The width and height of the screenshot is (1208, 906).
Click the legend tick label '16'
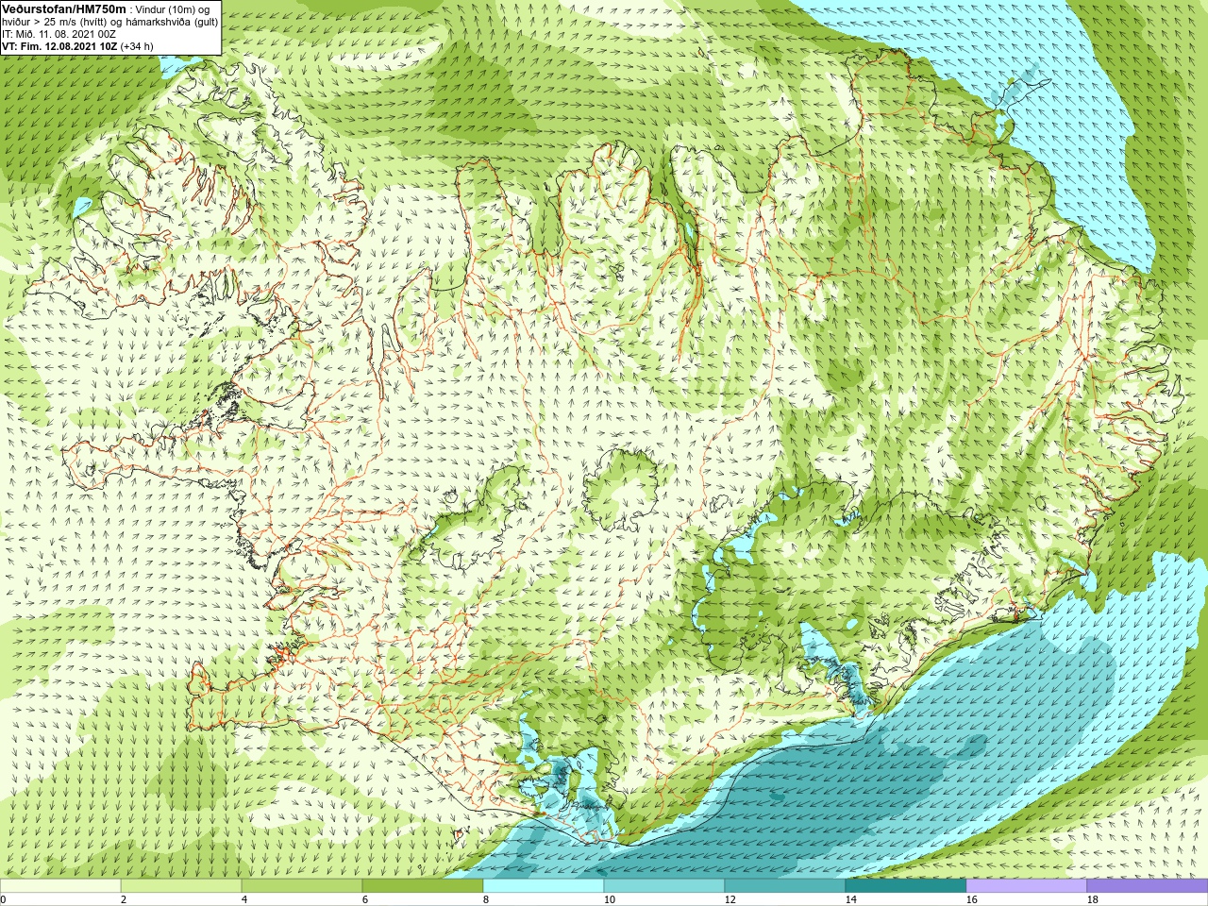click(971, 899)
